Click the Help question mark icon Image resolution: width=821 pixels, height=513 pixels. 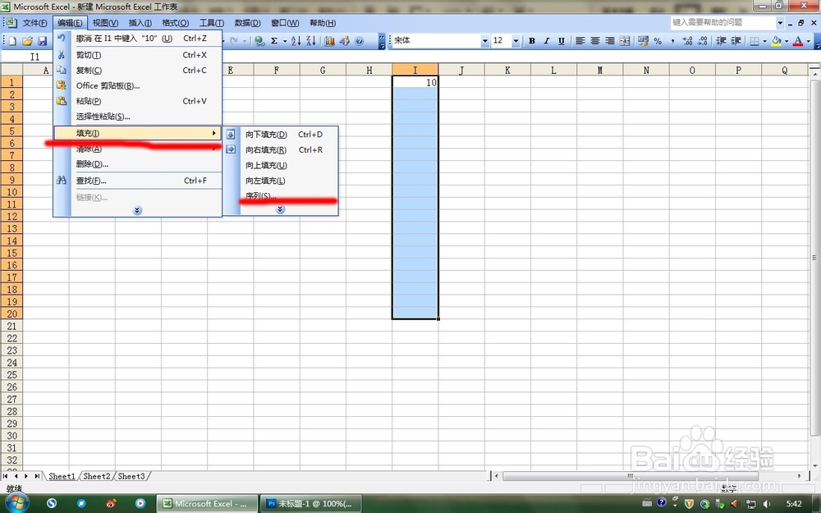tap(360, 41)
